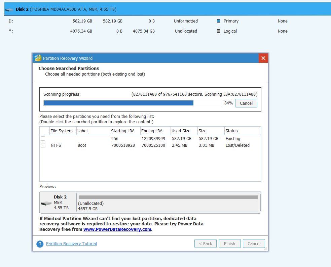Screen dimensions: 331x267
Task: Open the Partition Recovery Tutorial link
Action: point(71,243)
